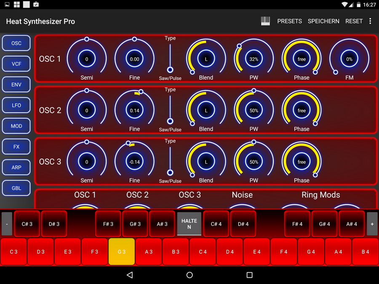Viewport: 379px width, 284px height.
Task: Open the three-dot overflow menu
Action: coord(370,21)
